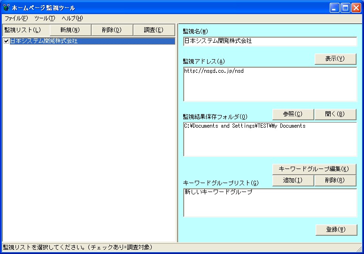
Task: Click the 開く(B) button
Action: [335, 114]
